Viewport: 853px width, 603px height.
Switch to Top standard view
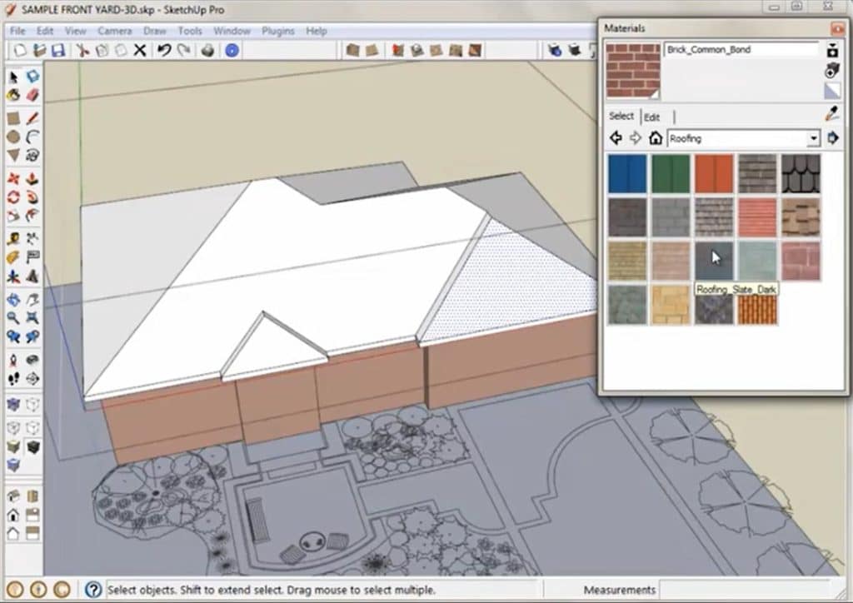32,496
